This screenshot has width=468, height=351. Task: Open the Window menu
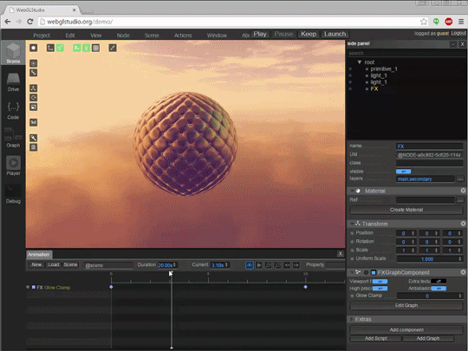coord(217,36)
